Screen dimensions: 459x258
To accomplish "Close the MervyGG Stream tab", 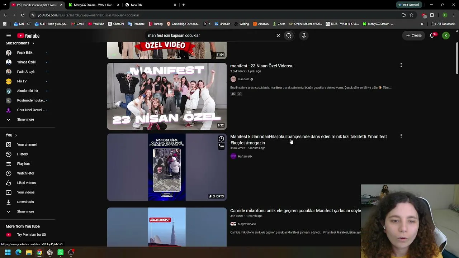I will 118,5.
